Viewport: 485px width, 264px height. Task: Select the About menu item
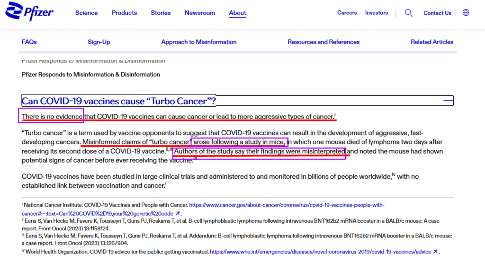(x=237, y=13)
